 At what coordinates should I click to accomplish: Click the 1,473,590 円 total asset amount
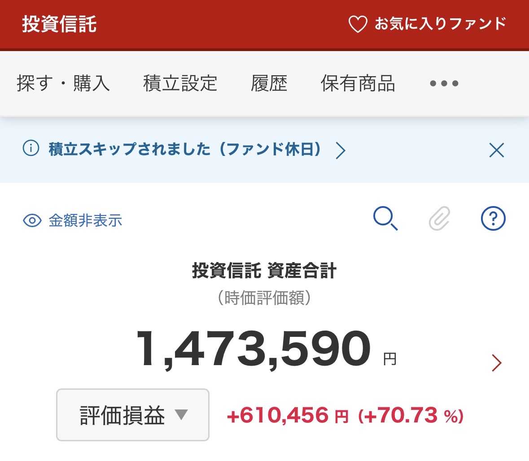pos(267,349)
